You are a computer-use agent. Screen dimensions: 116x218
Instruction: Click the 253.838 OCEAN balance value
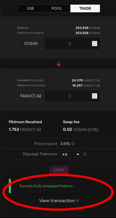(x=88, y=28)
